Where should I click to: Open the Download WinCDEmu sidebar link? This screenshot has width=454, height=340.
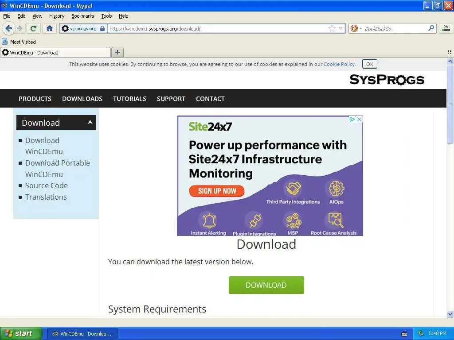coord(44,146)
